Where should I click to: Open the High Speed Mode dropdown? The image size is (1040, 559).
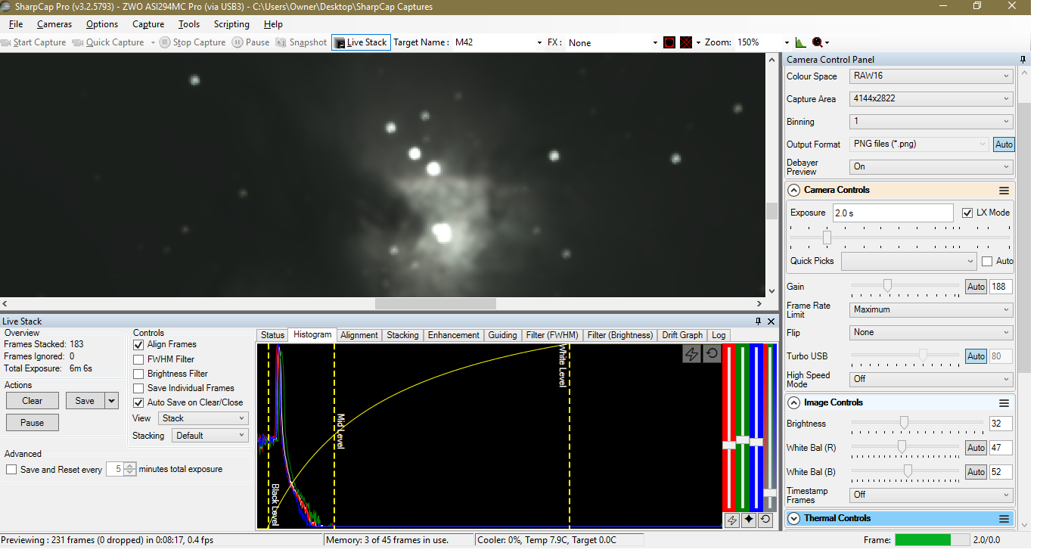[931, 379]
